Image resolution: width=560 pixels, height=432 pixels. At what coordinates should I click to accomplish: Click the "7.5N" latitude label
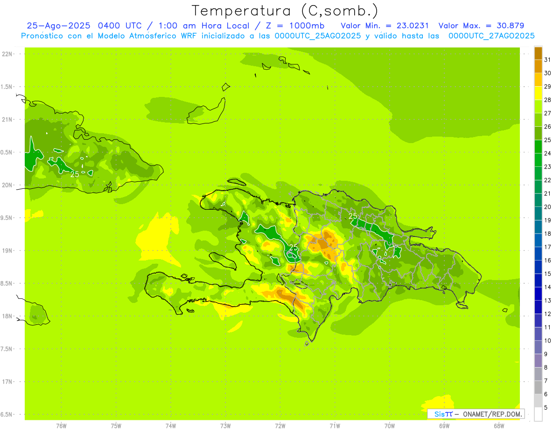click(7, 349)
